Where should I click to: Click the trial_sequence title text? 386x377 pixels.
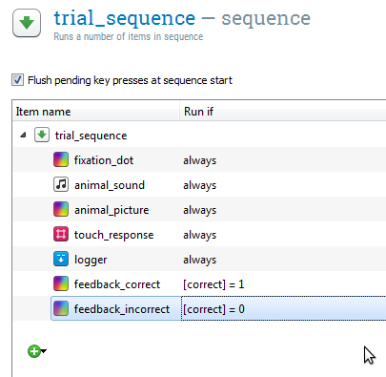click(x=125, y=18)
